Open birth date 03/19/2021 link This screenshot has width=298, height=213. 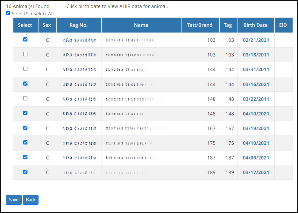[256, 129]
